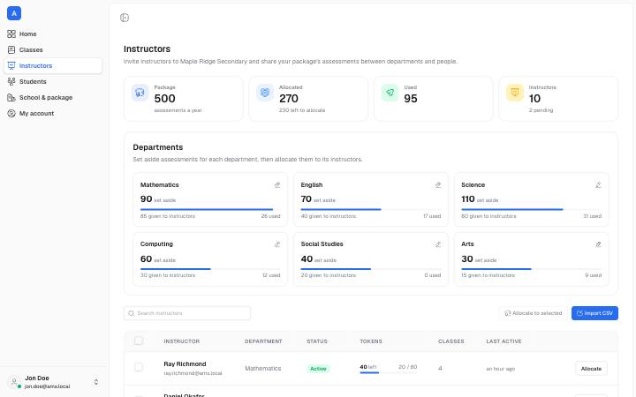Click Allocate for Ray Richmond
This screenshot has width=636, height=397.
[x=591, y=369]
